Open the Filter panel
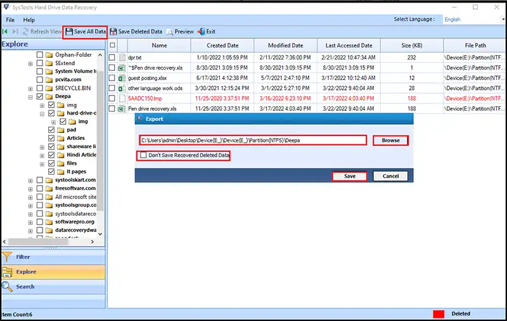 point(53,257)
